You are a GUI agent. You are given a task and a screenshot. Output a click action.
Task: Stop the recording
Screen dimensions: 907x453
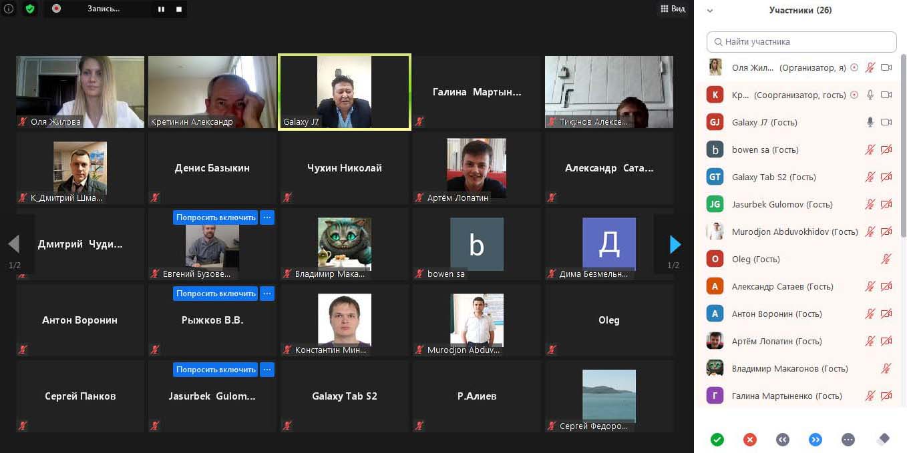(179, 9)
